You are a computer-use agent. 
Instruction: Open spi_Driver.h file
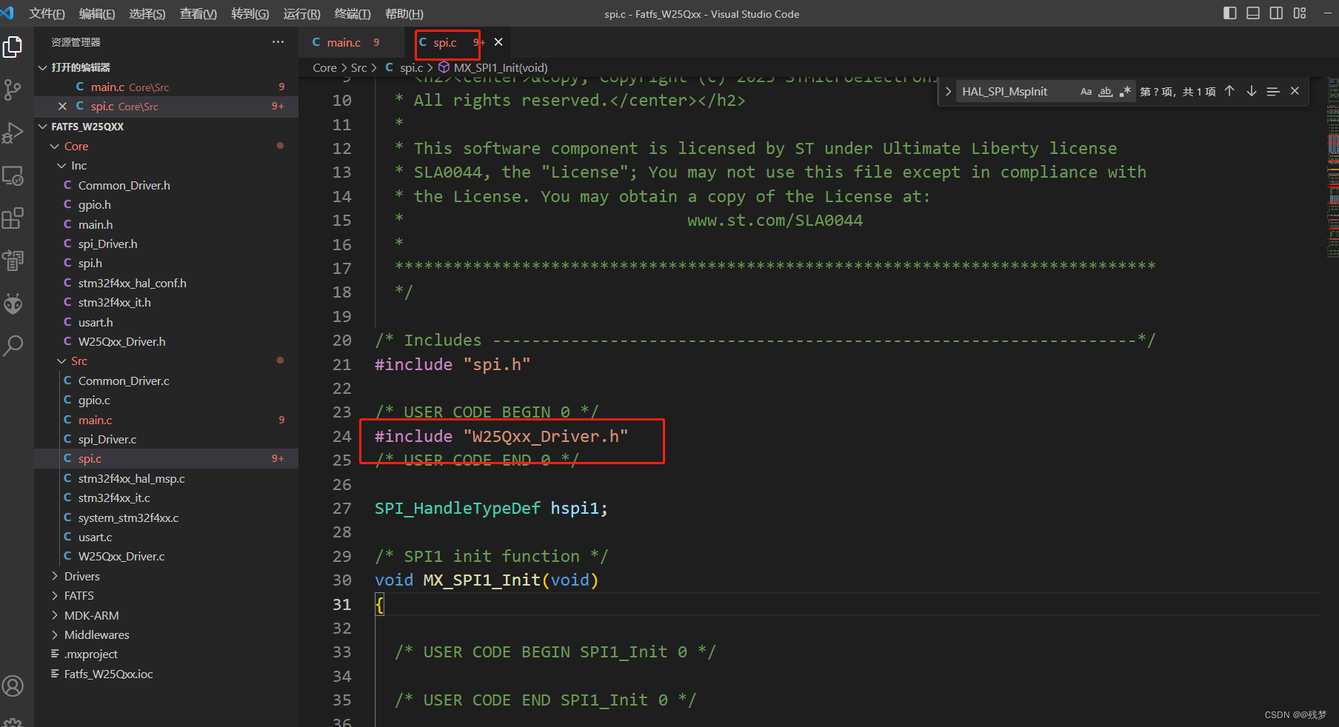click(167, 244)
